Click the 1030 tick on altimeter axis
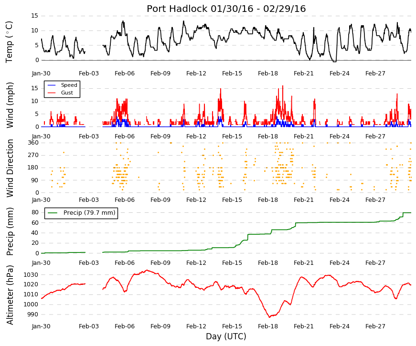 [x=31, y=275]
